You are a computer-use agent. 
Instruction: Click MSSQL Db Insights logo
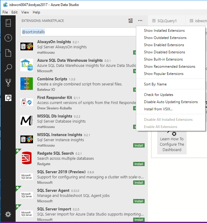point(27,121)
